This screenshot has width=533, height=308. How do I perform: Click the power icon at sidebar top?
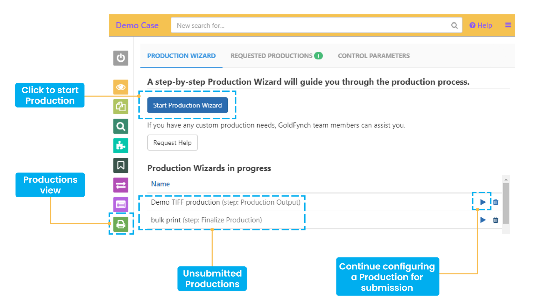(x=121, y=58)
